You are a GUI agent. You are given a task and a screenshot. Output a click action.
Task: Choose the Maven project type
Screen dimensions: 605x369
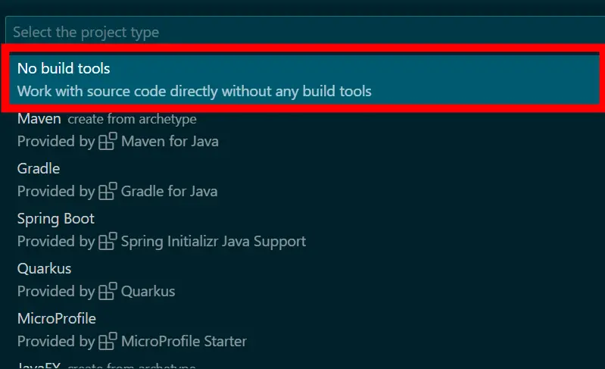(39, 119)
